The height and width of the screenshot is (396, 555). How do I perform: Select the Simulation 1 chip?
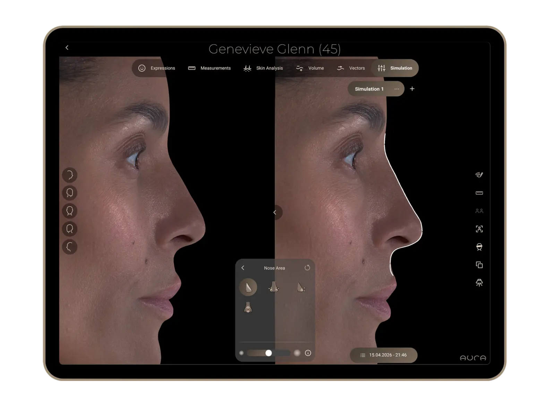(376, 89)
